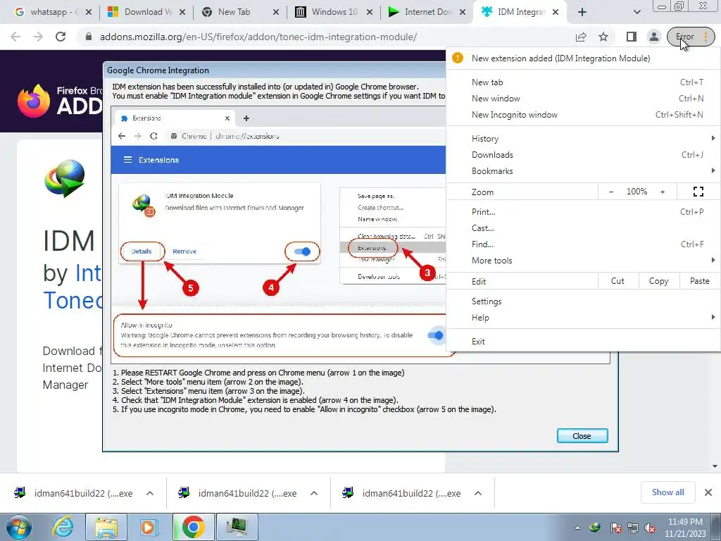Click Paste in Edit row
Image resolution: width=721 pixels, height=541 pixels.
click(699, 281)
